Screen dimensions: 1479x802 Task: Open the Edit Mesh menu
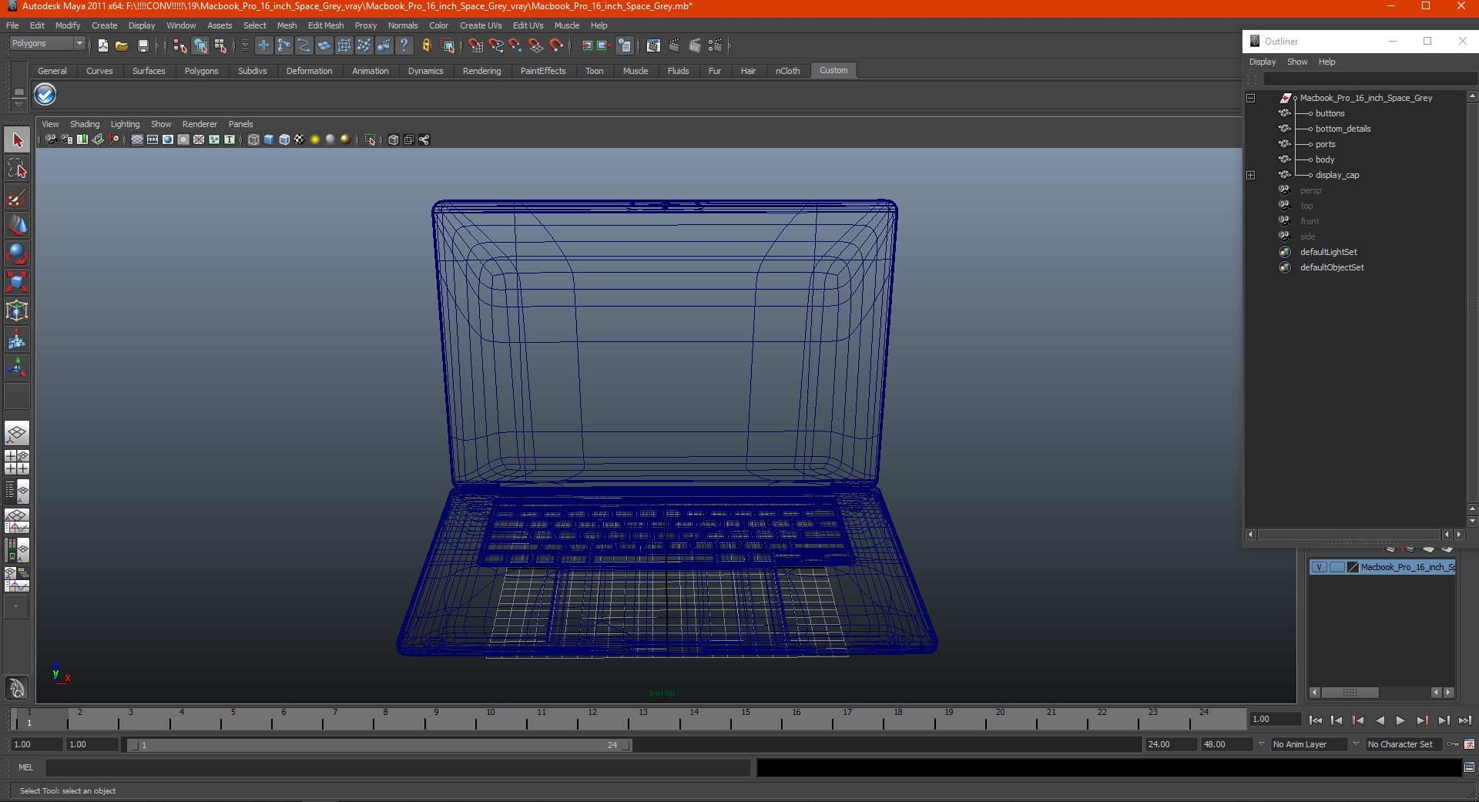326,25
